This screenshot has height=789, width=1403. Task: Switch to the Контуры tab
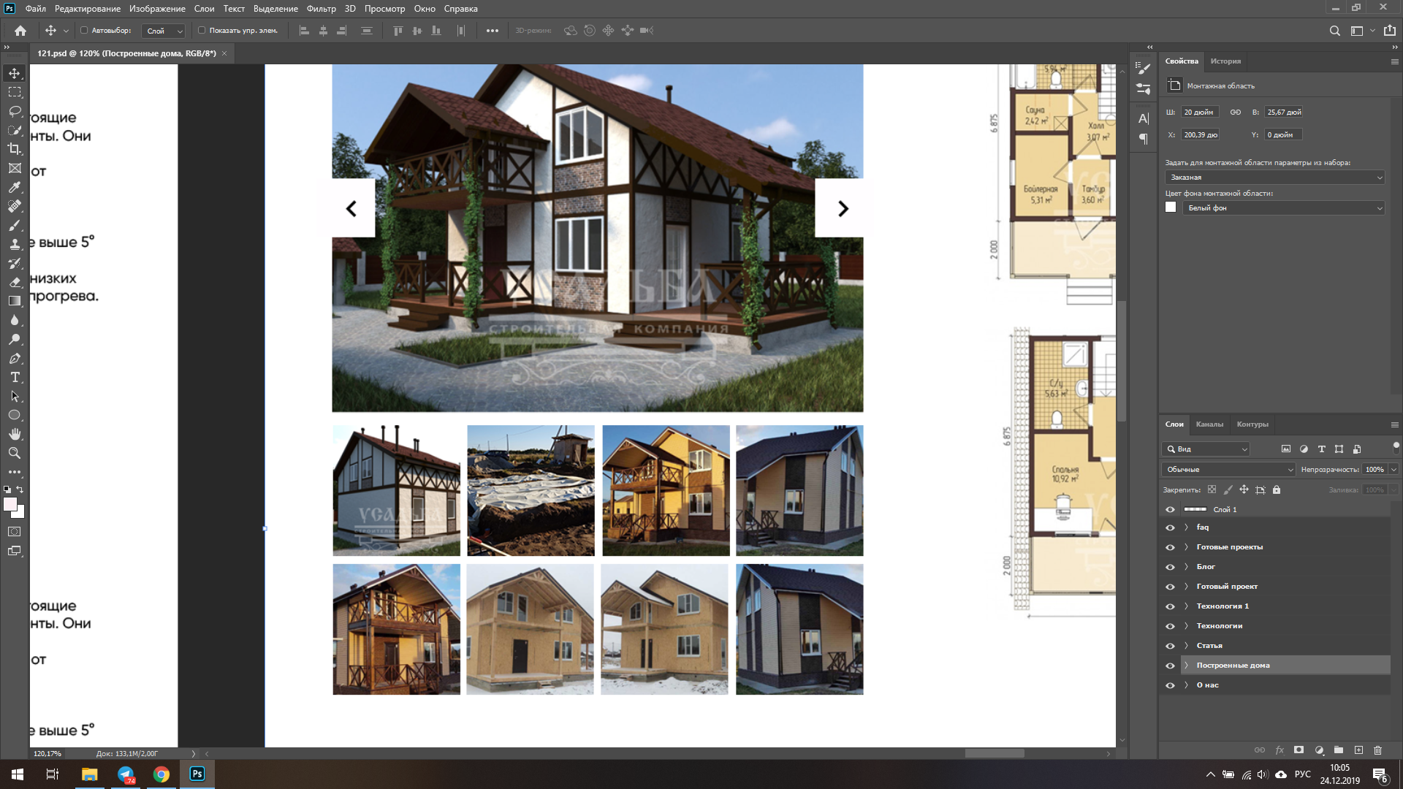1252,424
